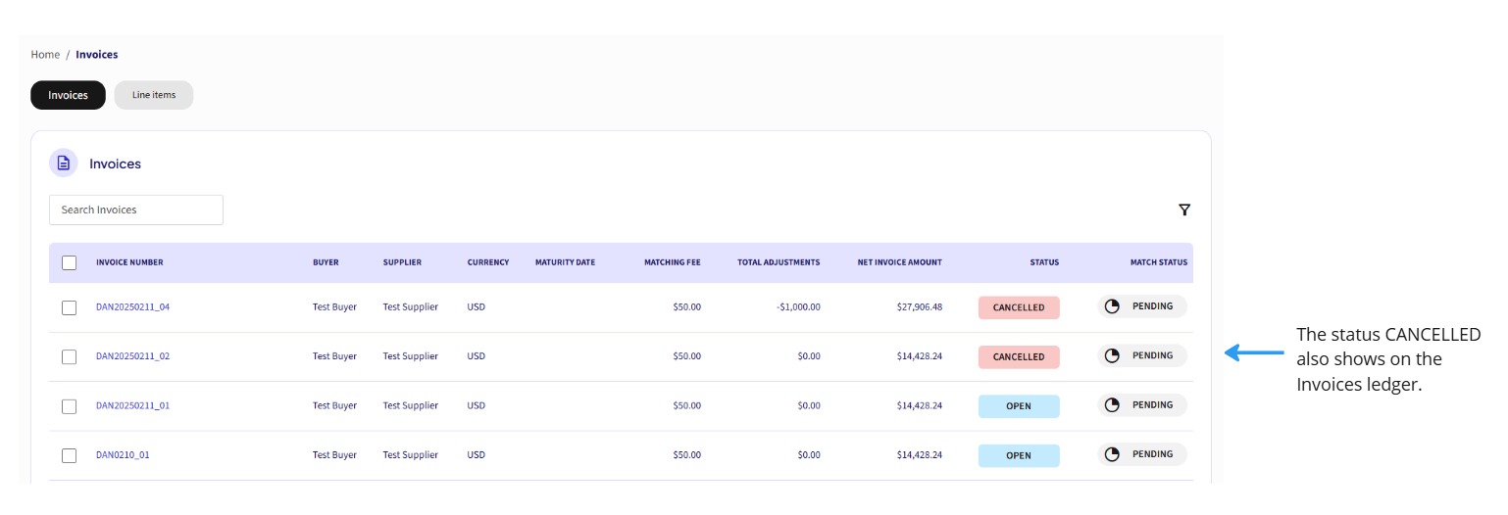This screenshot has height=515, width=1508.
Task: Open invoice DAN20250211_01
Action: [132, 405]
